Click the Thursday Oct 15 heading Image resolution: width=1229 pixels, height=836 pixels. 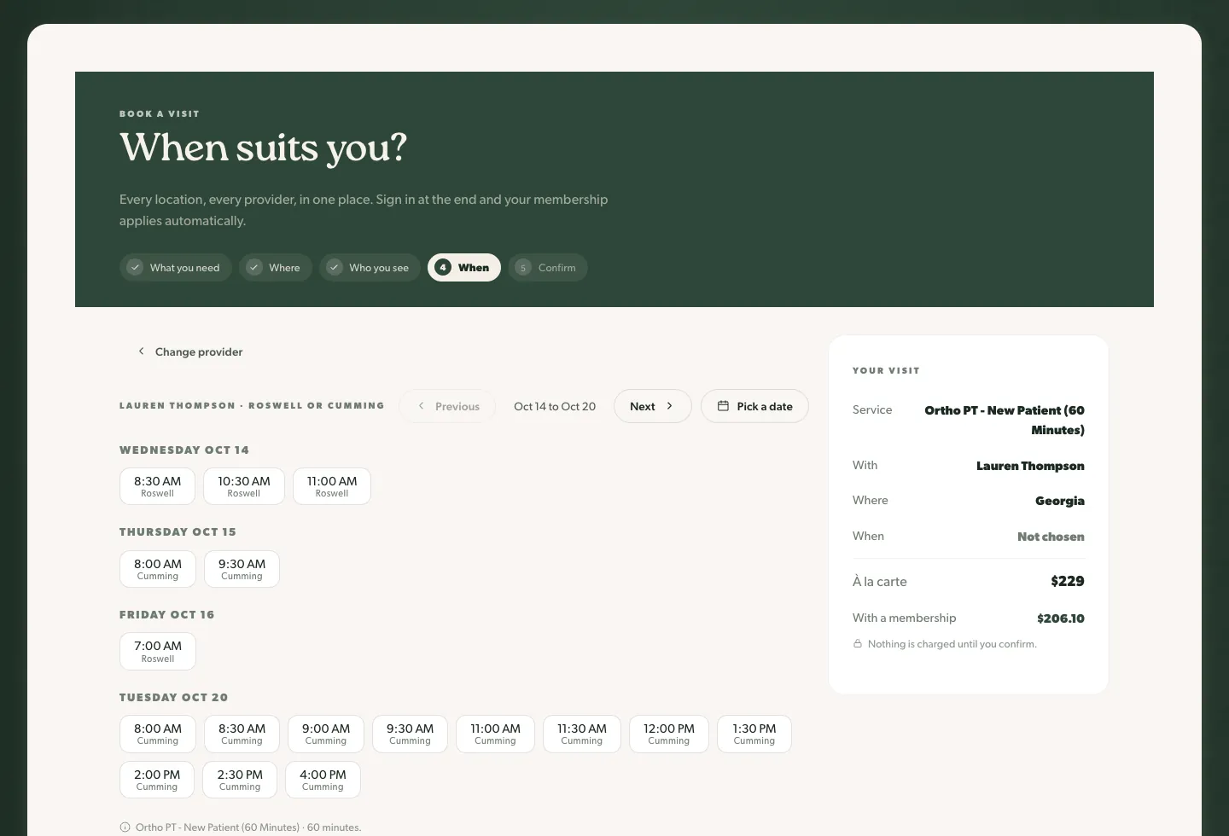click(x=178, y=531)
